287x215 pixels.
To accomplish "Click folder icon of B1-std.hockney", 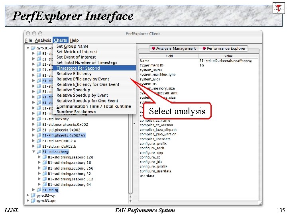I will click(x=39, y=119).
